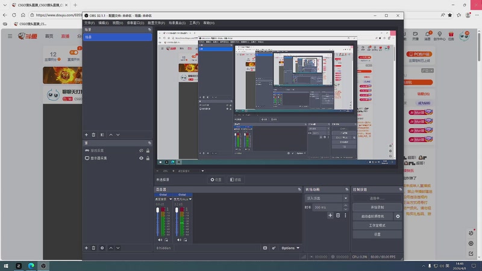This screenshot has height=271, width=482.
Task: Move scene down with arrow in scenes toolbar
Action: (118, 135)
